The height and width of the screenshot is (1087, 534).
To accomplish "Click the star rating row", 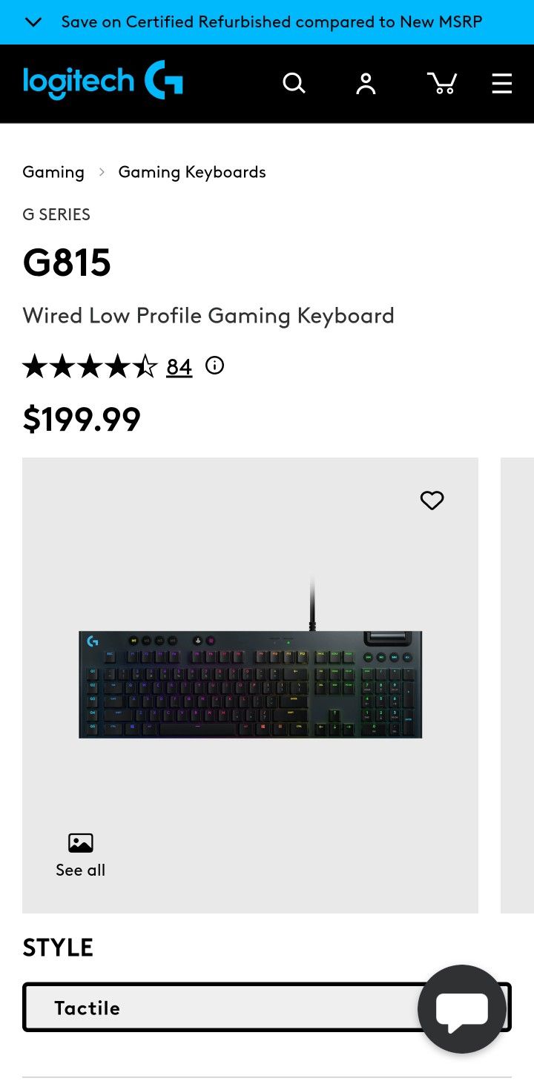I will click(90, 366).
